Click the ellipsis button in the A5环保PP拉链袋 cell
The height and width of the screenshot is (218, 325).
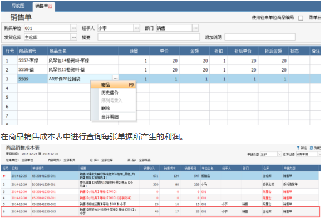tap(115, 78)
